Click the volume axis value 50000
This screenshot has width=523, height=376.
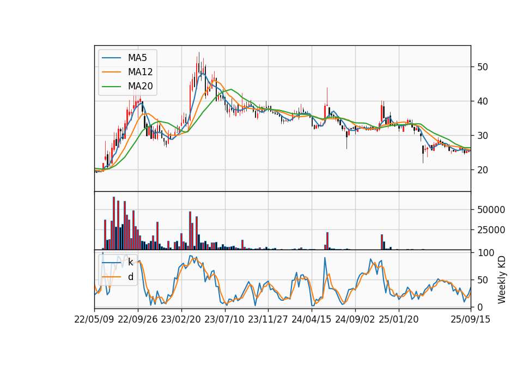[491, 210]
